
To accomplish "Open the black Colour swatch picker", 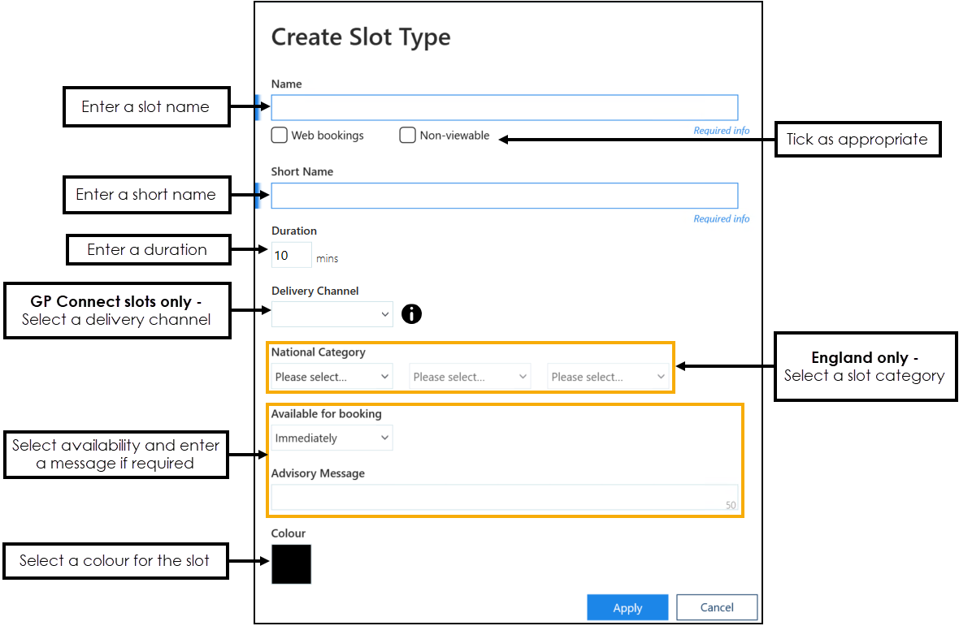I will [x=291, y=564].
